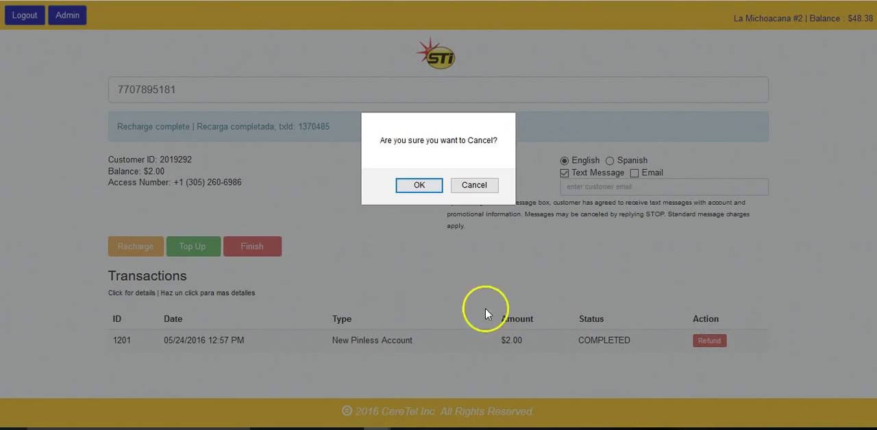Click the Transactions heading
The width and height of the screenshot is (877, 430).
coord(147,276)
